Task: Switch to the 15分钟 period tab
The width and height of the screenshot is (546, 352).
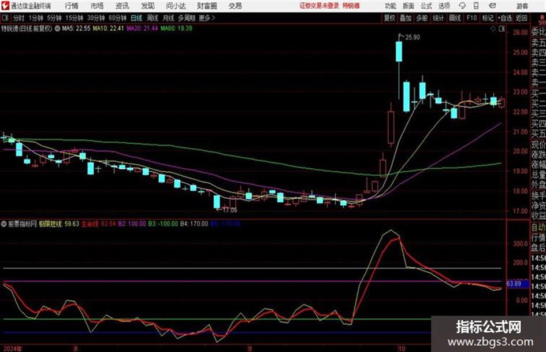Action: pyautogui.click(x=75, y=18)
